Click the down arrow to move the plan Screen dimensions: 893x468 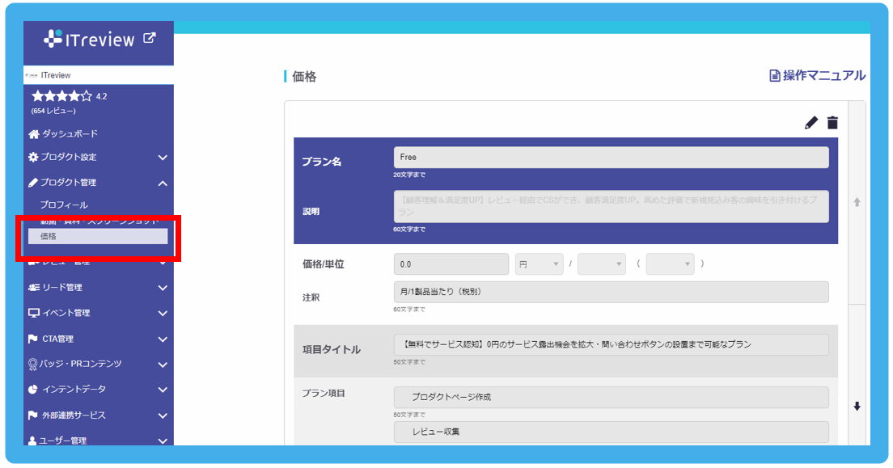pyautogui.click(x=857, y=407)
